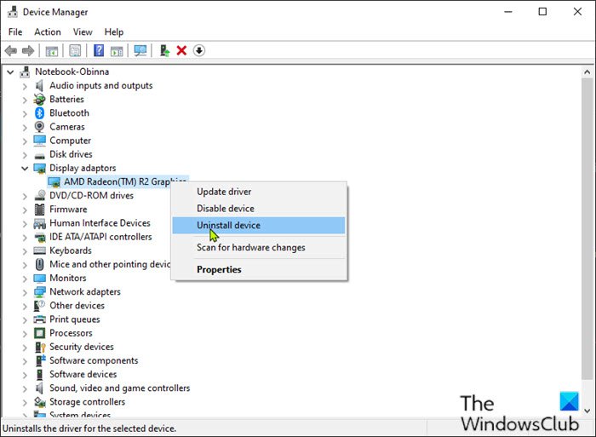Click the Device Manager title bar icon
Screen dimensions: 596x437
pyautogui.click(x=13, y=12)
